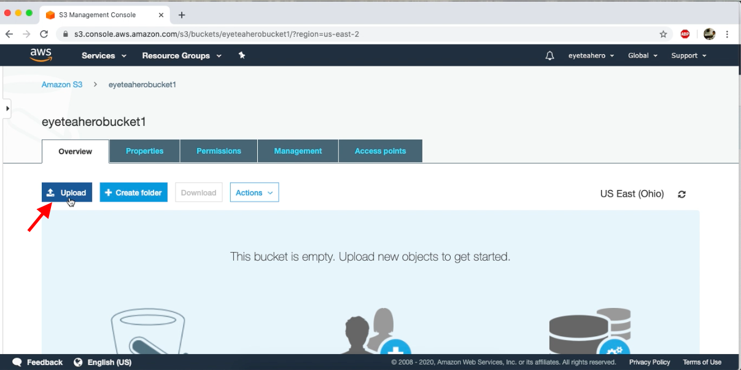This screenshot has height=370, width=741.
Task: Click the 'This bucket is empty' message
Action: click(370, 256)
